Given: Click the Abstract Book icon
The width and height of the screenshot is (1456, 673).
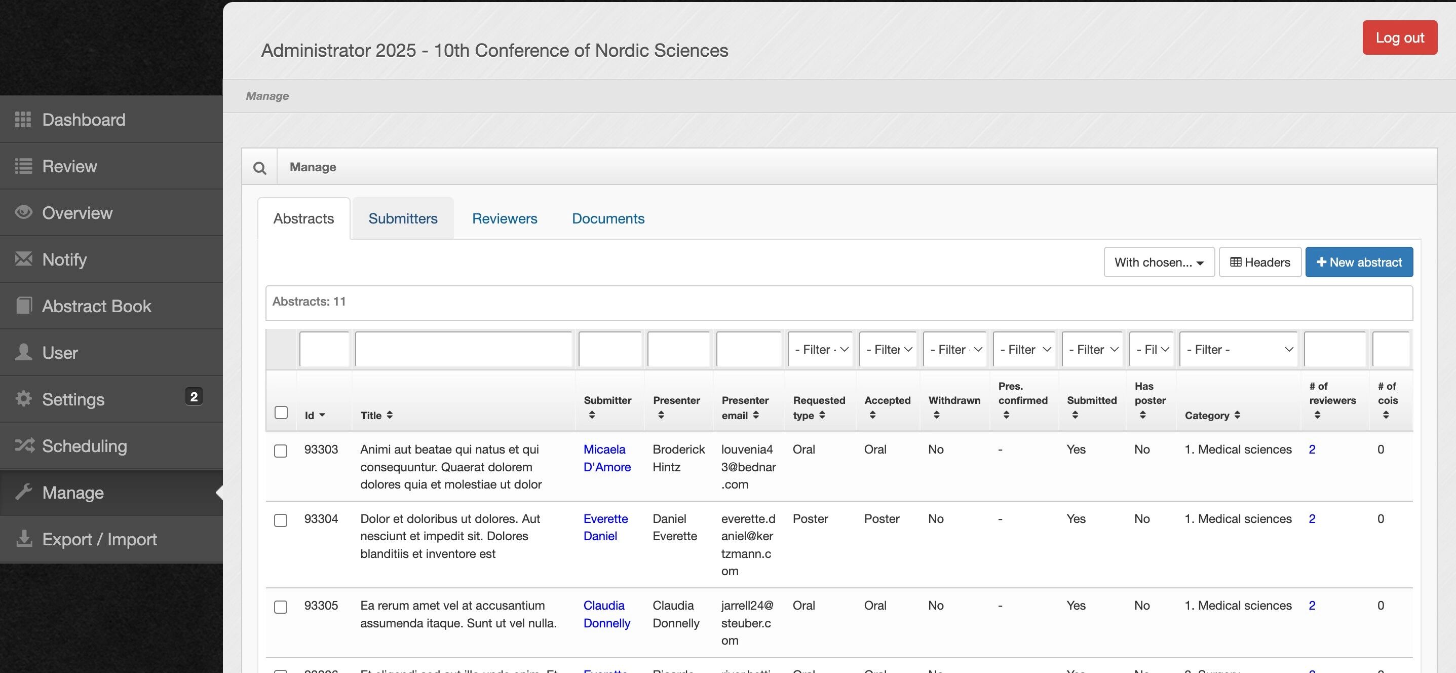Looking at the screenshot, I should pos(23,306).
